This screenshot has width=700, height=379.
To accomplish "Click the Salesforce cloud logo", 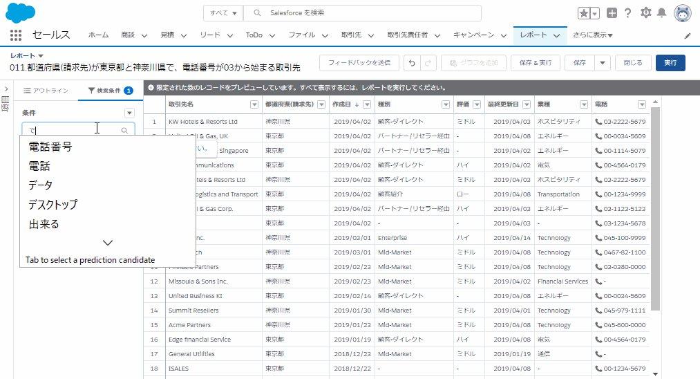I will pyautogui.click(x=20, y=13).
